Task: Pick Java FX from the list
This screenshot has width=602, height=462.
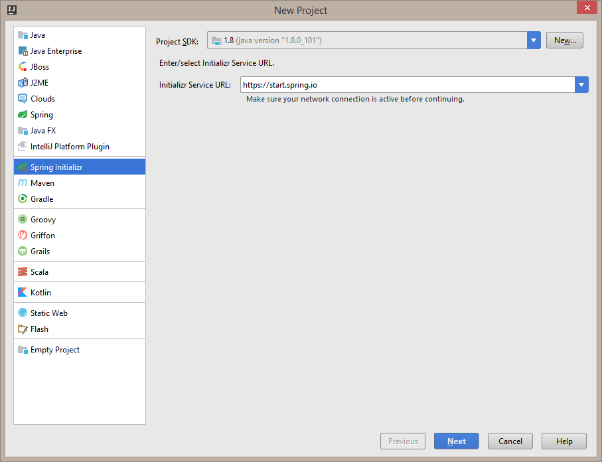Action: (x=80, y=131)
